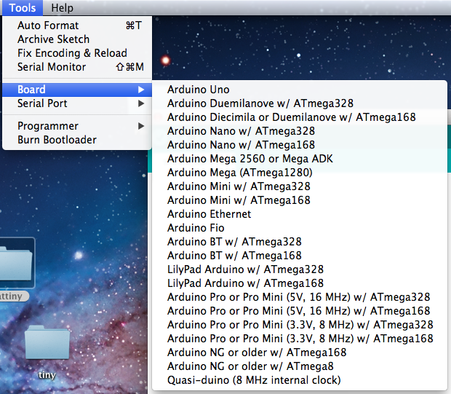Select Arduino Mega (ATmega1280)
Image resolution: width=451 pixels, height=394 pixels.
[300, 173]
